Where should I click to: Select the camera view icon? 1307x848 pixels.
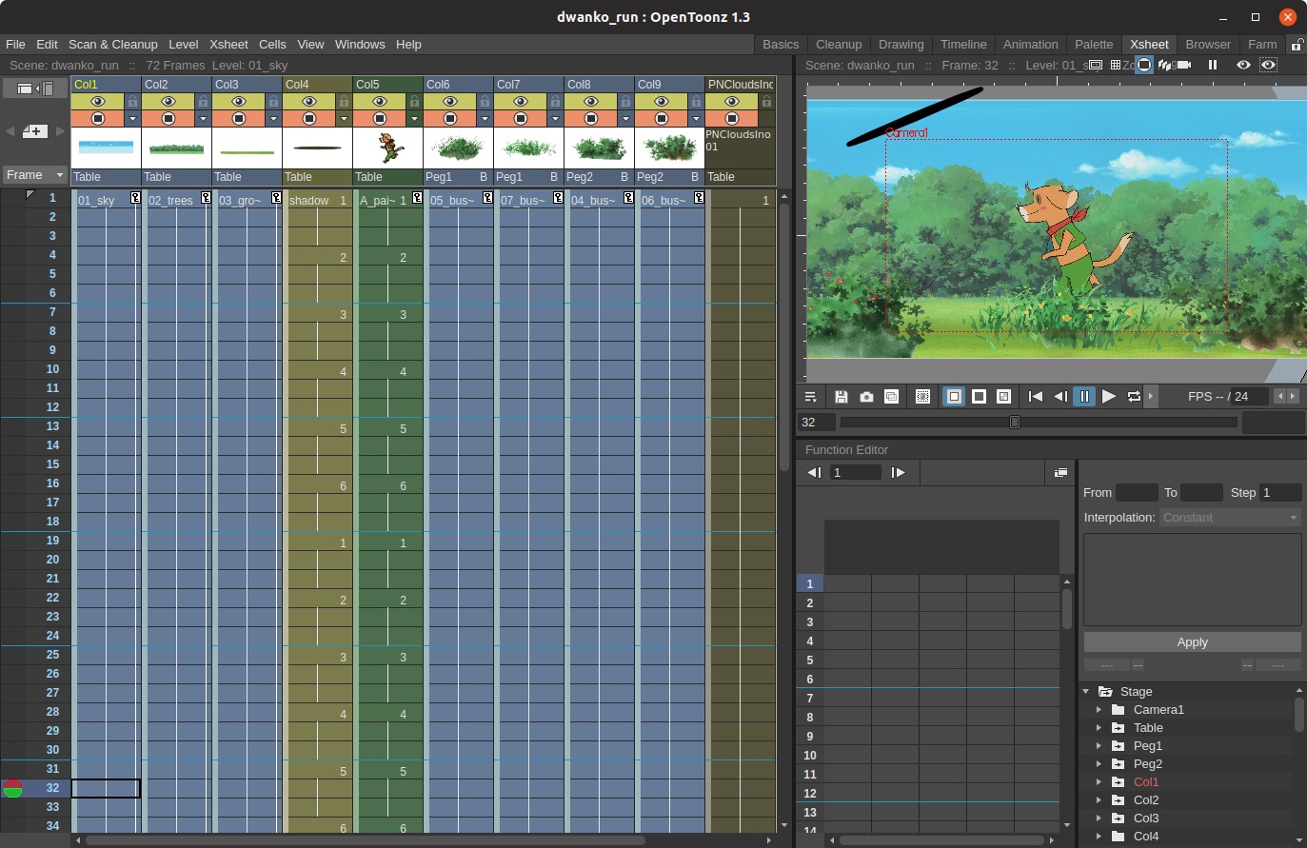[x=1183, y=65]
